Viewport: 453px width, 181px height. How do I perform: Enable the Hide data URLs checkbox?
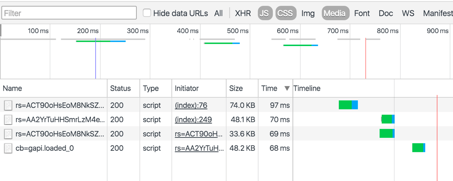pos(147,13)
